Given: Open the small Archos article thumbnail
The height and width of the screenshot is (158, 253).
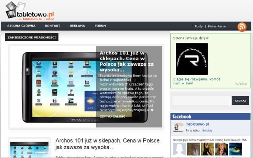Looking at the screenshot, I should (29, 149).
